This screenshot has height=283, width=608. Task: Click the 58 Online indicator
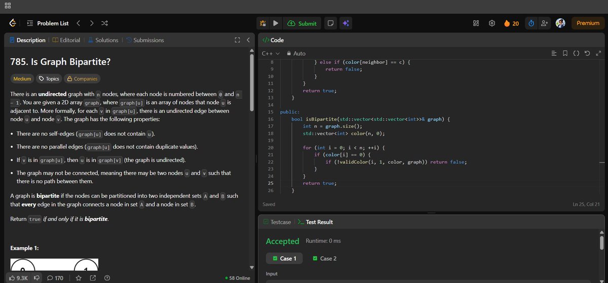[x=237, y=278]
